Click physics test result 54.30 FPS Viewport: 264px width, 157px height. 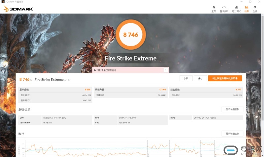click(x=162, y=95)
